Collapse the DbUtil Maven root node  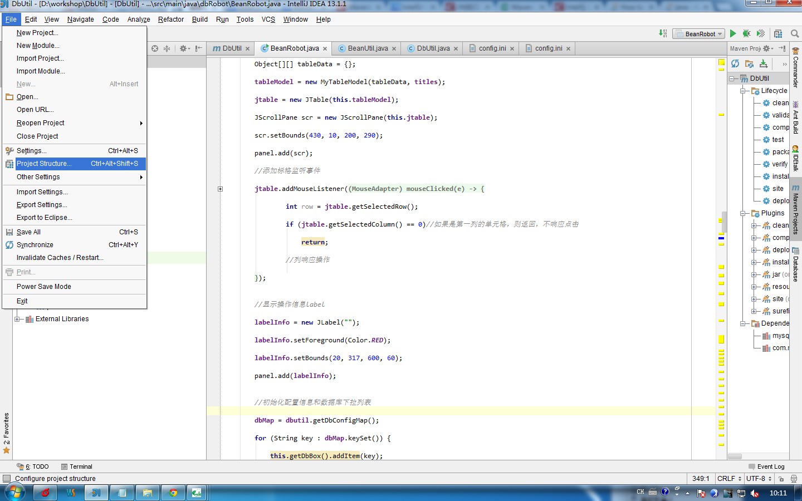(x=732, y=78)
